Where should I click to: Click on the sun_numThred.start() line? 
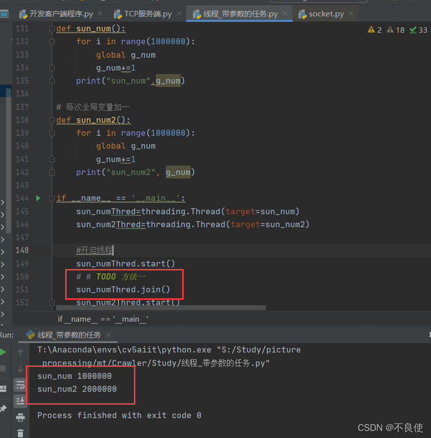(125, 263)
